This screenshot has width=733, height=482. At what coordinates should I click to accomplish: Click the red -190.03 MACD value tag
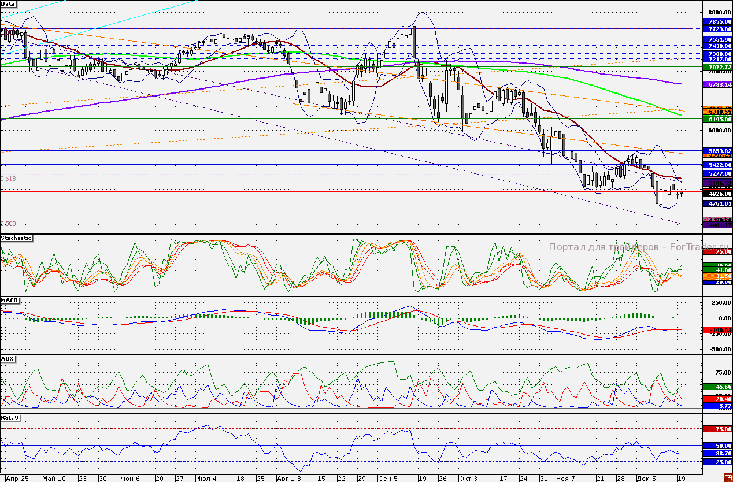(716, 330)
